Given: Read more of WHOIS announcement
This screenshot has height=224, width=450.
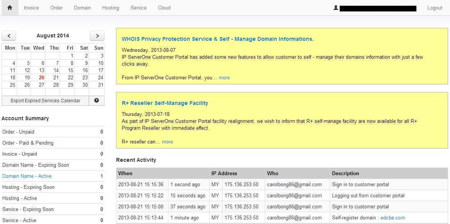Looking at the screenshot, I should (224, 78).
